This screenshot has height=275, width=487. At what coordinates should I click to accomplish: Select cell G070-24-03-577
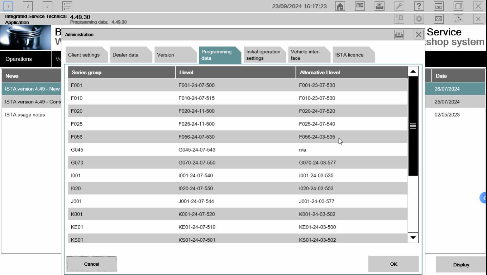pyautogui.click(x=352, y=162)
